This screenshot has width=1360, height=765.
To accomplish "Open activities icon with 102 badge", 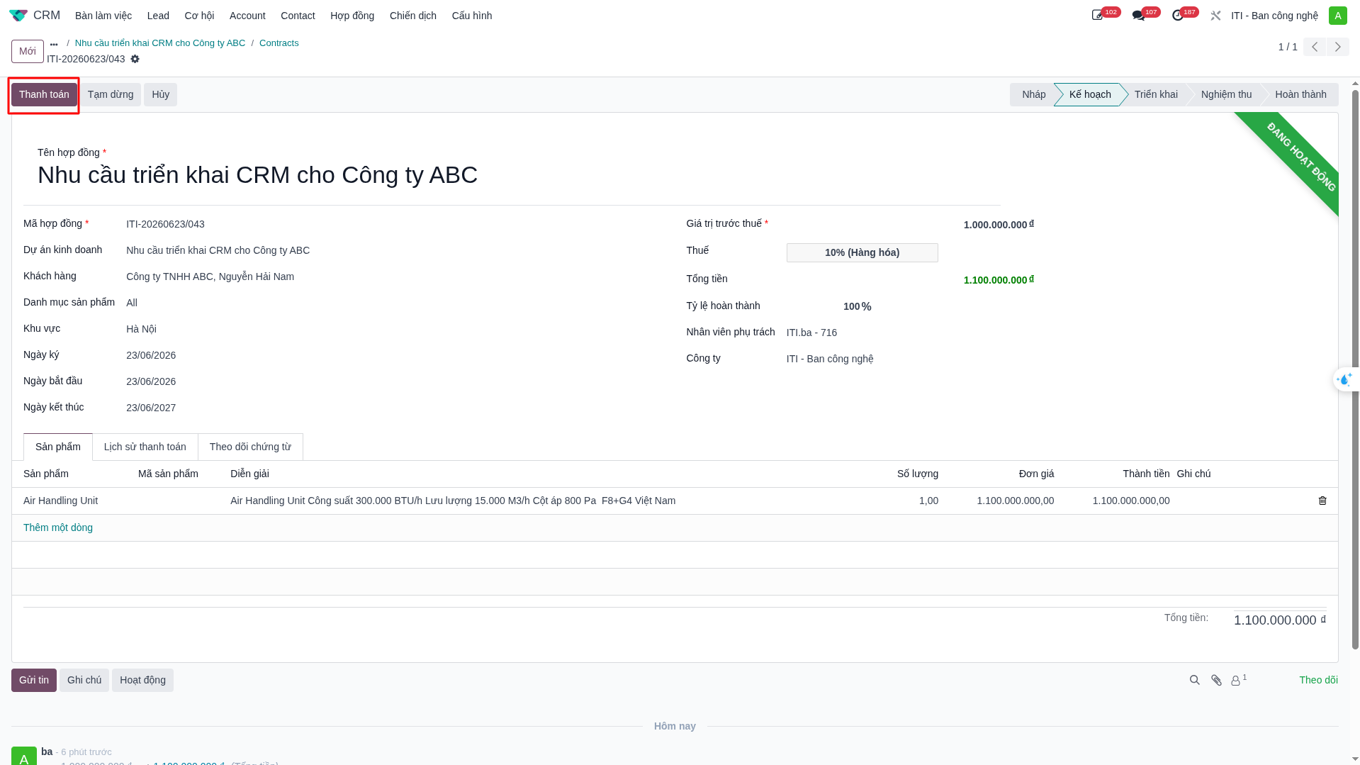I will click(x=1098, y=16).
